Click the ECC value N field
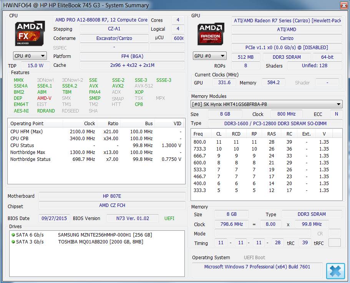 point(337,114)
